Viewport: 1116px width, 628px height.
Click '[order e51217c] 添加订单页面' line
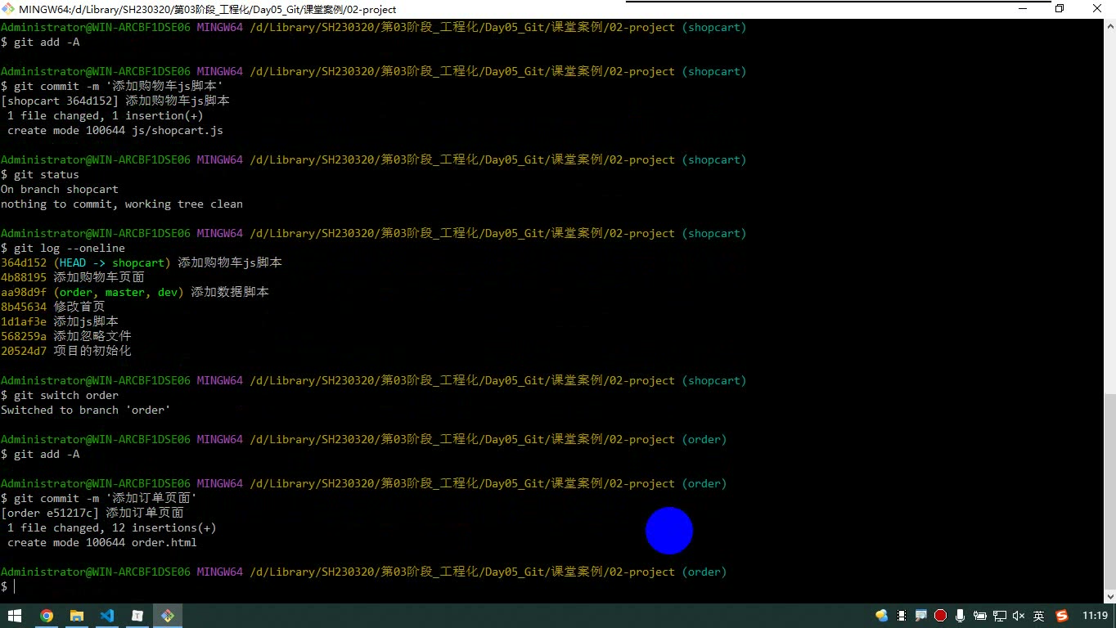coord(92,513)
